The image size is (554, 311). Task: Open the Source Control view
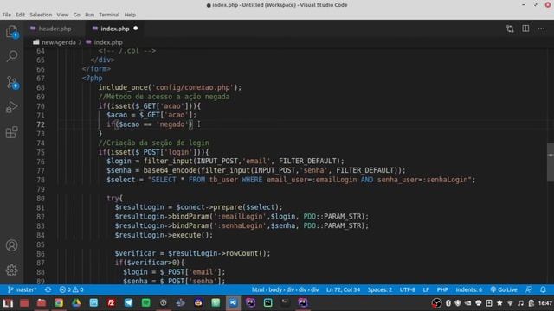pos(11,82)
